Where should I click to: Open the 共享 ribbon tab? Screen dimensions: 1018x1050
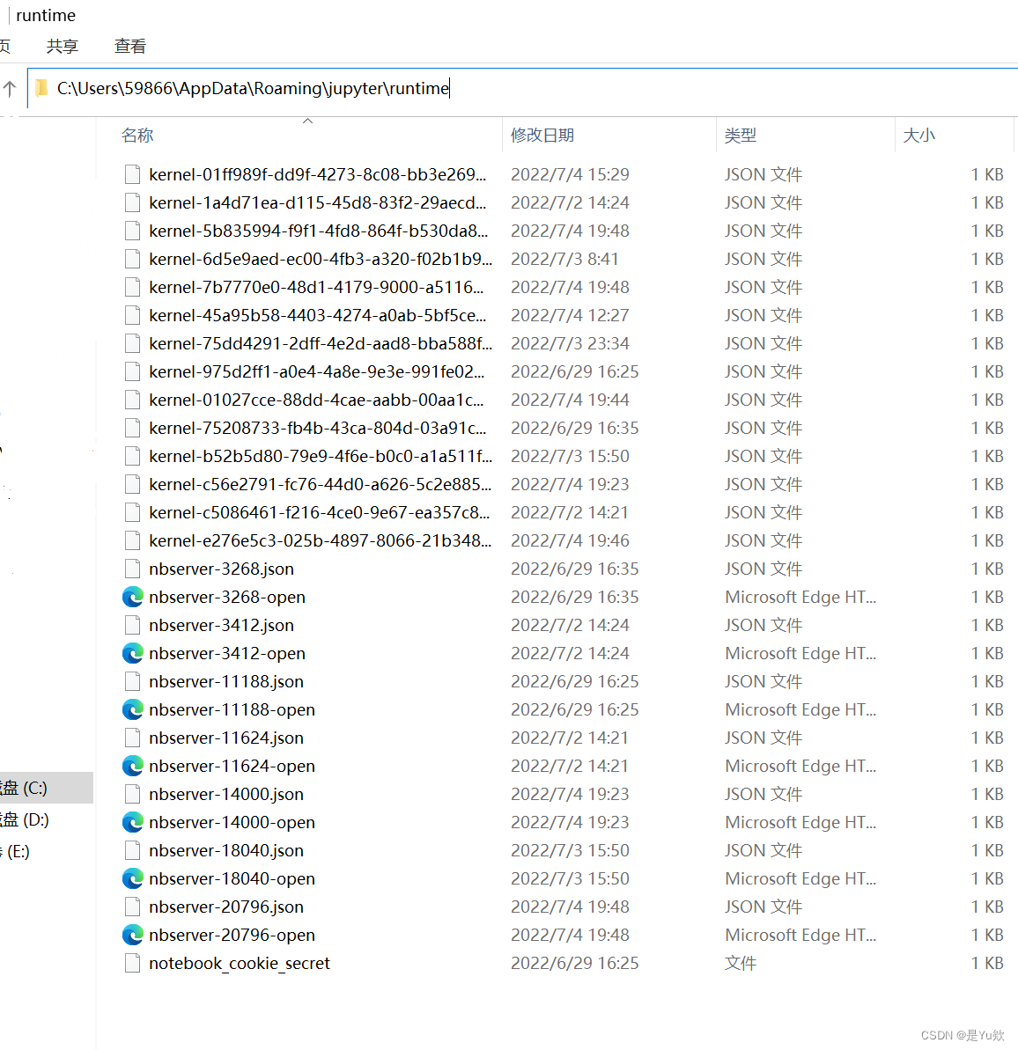tap(62, 46)
